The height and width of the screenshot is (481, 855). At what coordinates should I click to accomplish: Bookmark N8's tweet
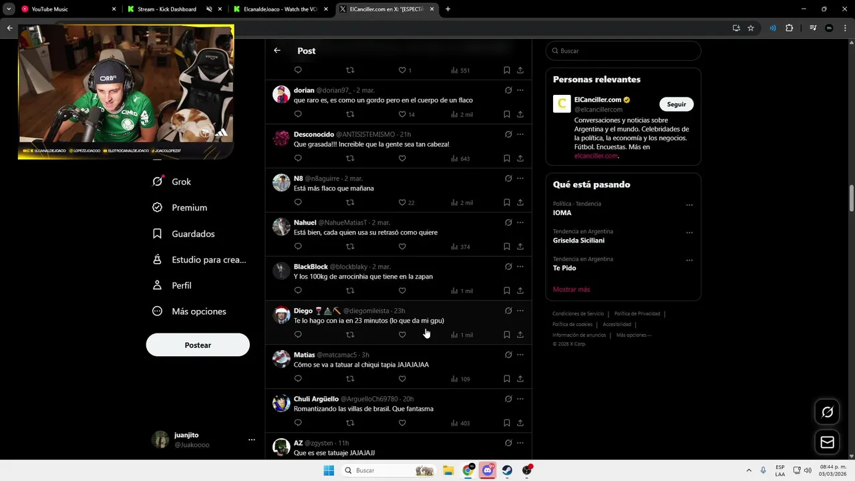pyautogui.click(x=507, y=202)
